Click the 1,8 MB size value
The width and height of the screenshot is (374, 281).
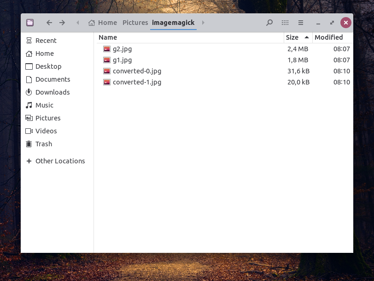(x=298, y=60)
